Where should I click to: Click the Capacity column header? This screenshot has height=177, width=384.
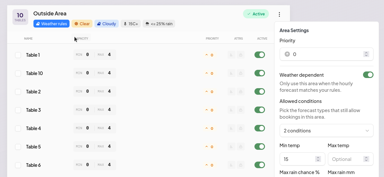point(81,38)
